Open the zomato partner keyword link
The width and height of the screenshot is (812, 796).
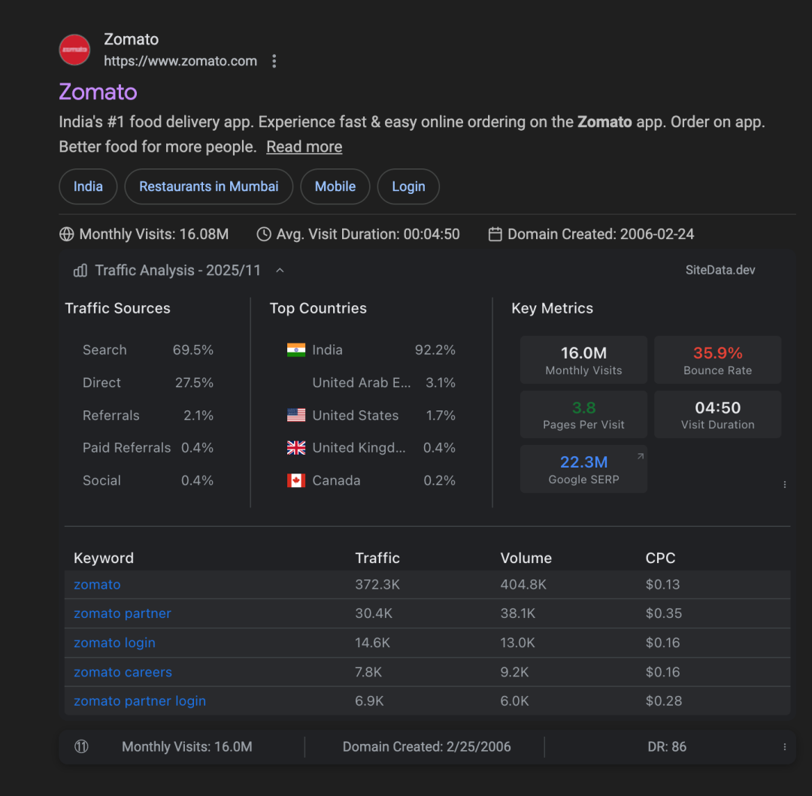(123, 613)
